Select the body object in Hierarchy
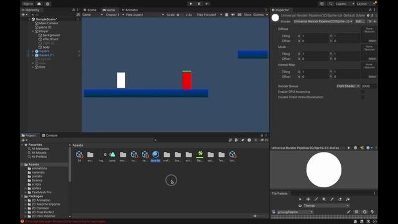 coord(46,47)
